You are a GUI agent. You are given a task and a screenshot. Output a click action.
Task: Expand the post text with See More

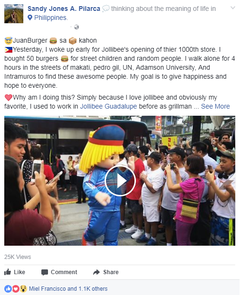point(215,106)
